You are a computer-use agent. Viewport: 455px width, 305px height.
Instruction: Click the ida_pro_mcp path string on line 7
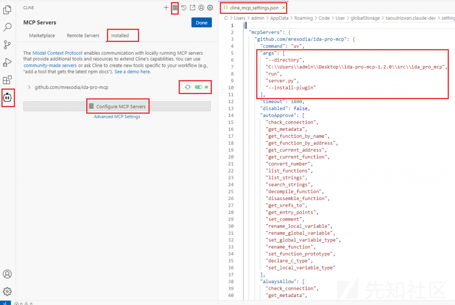coord(355,67)
